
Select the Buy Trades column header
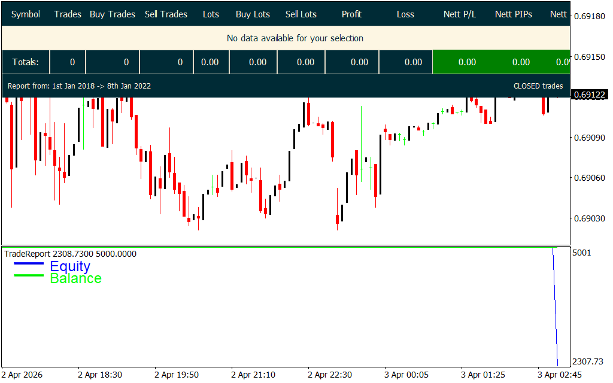coord(113,14)
